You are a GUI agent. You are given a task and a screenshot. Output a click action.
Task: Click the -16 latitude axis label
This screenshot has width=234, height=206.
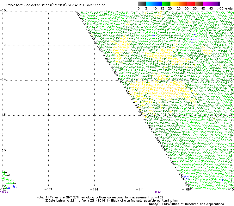(x=3, y=115)
